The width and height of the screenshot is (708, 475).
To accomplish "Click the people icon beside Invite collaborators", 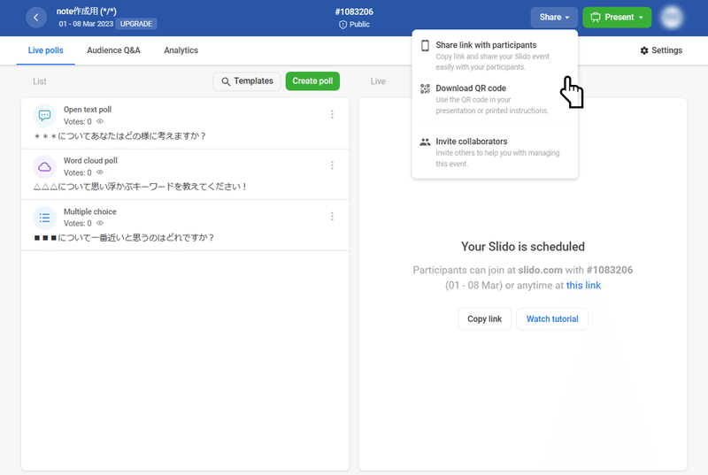I will pyautogui.click(x=425, y=142).
